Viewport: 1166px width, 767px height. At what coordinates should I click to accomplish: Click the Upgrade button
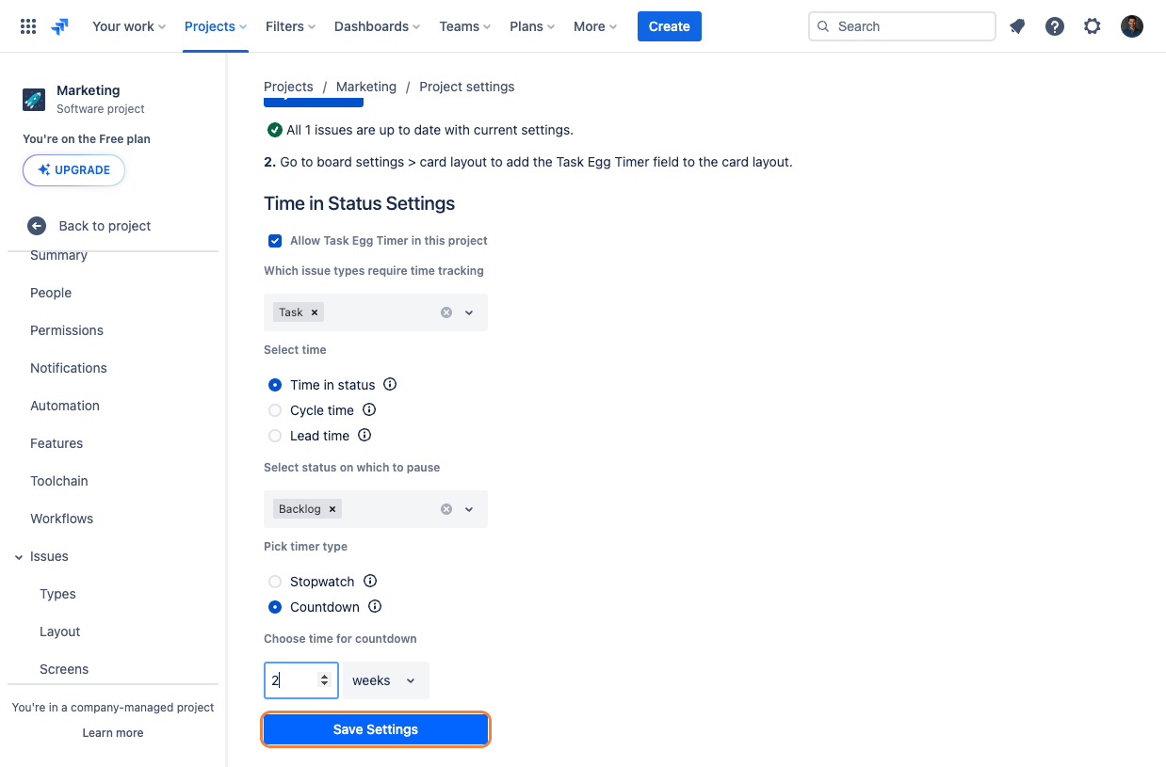tap(74, 170)
